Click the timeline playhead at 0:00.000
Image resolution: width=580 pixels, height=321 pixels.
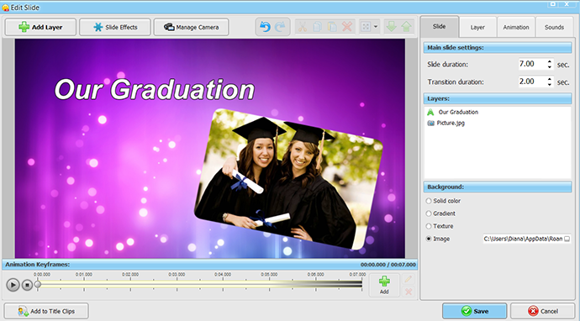(x=38, y=284)
